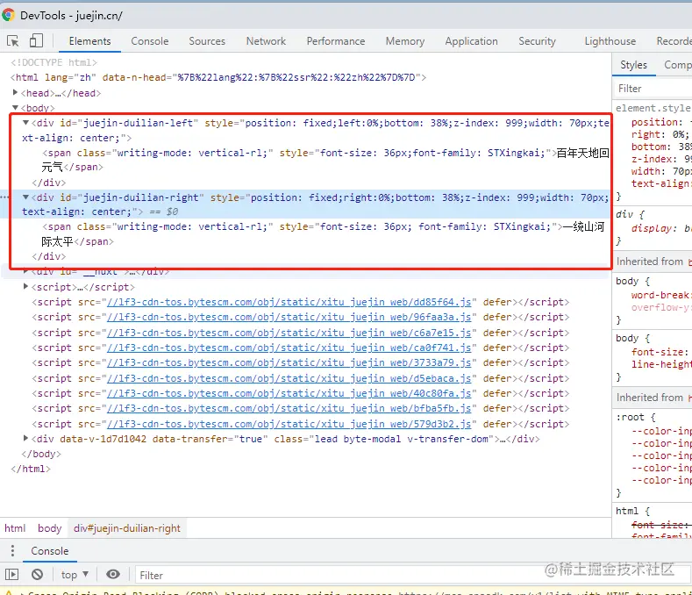Select the span containing 百年天地回元气

click(325, 160)
